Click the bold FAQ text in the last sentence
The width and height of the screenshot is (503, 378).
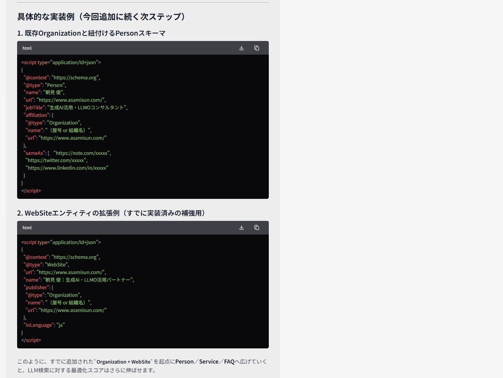point(229,361)
